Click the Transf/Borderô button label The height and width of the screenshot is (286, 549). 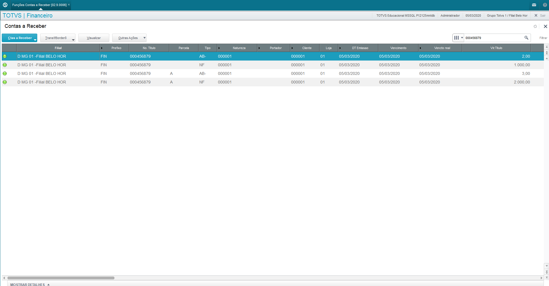tap(56, 38)
